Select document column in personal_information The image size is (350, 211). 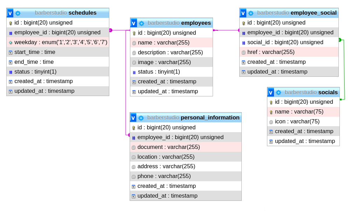[x=168, y=147]
